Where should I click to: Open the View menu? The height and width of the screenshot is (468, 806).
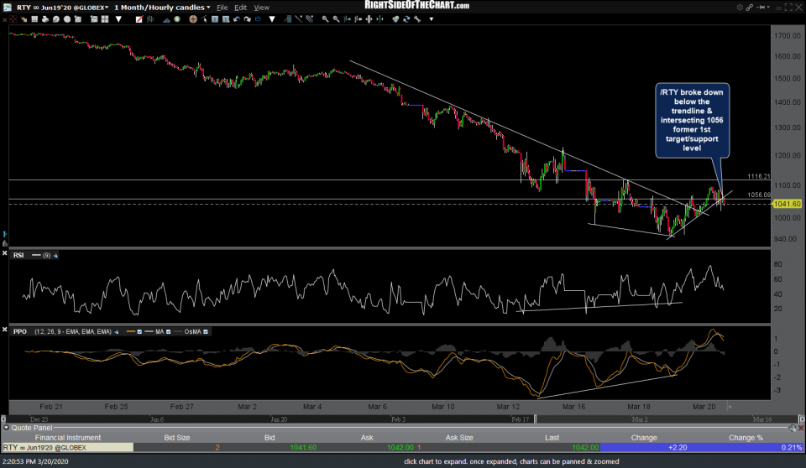(262, 7)
